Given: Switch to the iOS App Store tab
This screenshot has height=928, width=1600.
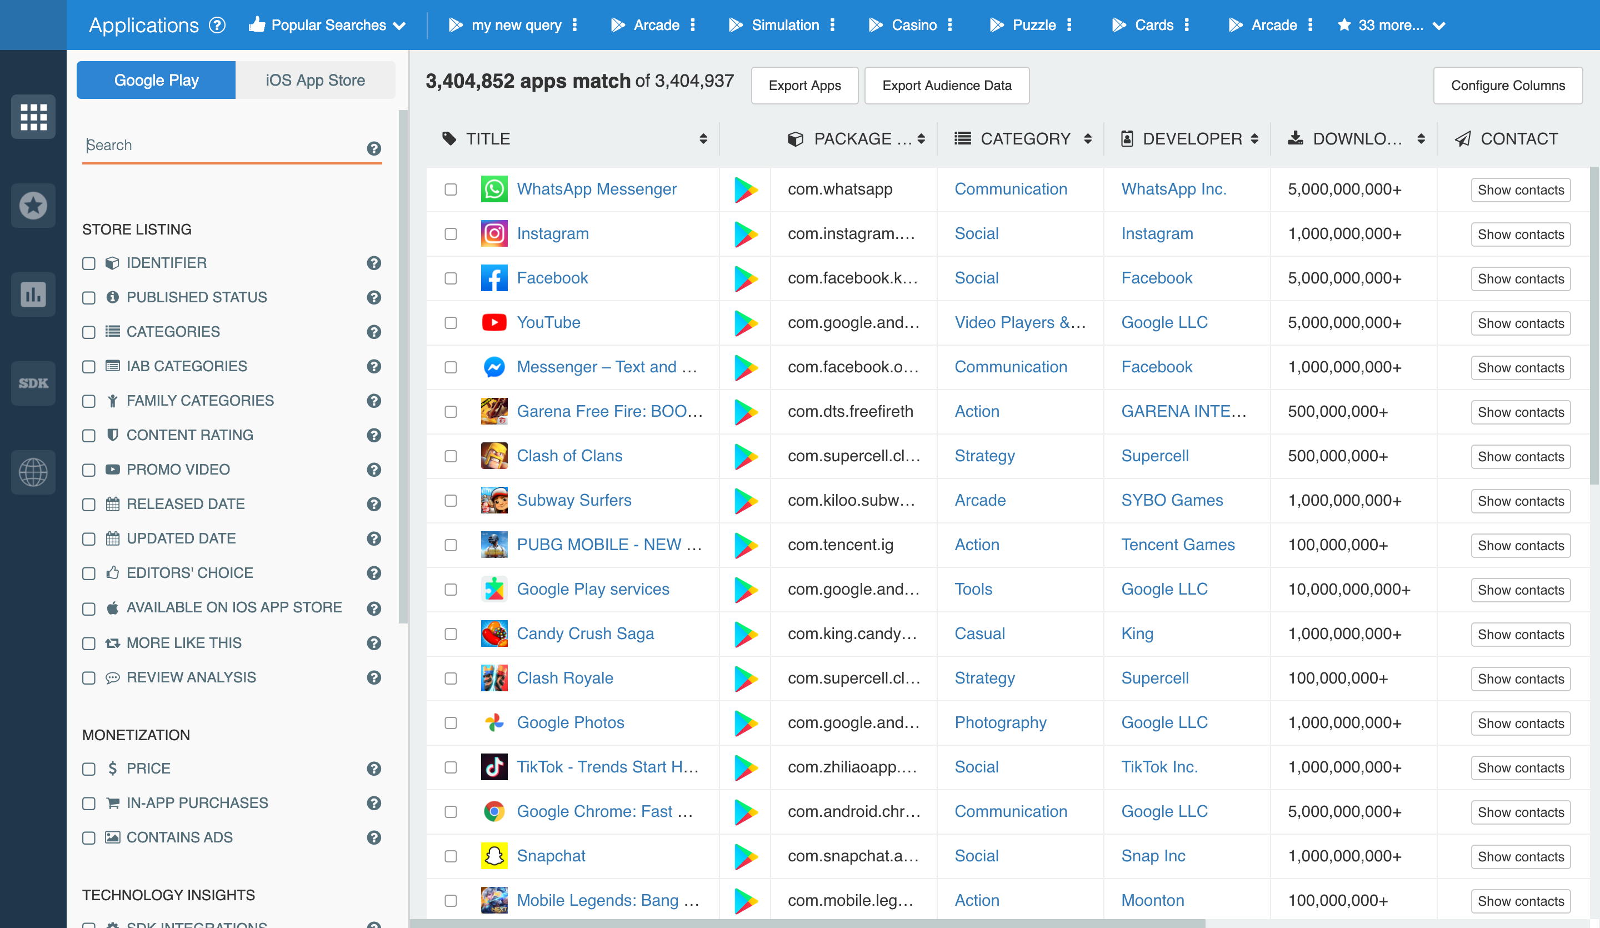Looking at the screenshot, I should point(315,81).
